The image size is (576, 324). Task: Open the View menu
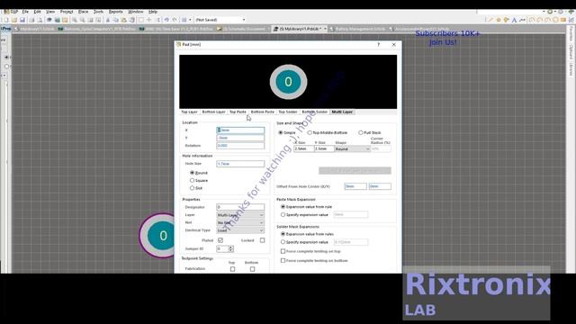tap(50, 12)
